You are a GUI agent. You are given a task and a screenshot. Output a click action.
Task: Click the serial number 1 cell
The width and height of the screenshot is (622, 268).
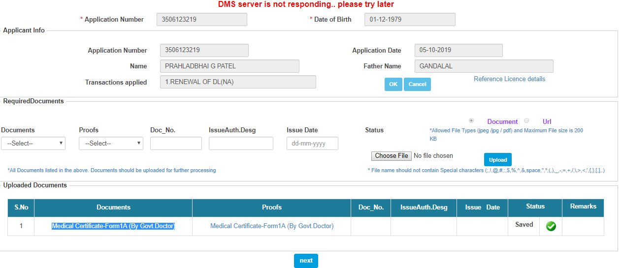(x=21, y=226)
